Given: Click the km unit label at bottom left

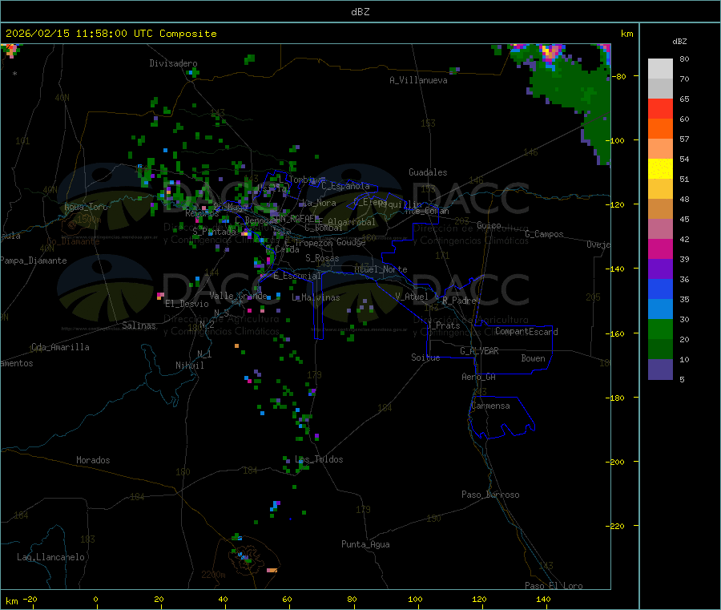Looking at the screenshot, I should [x=11, y=601].
